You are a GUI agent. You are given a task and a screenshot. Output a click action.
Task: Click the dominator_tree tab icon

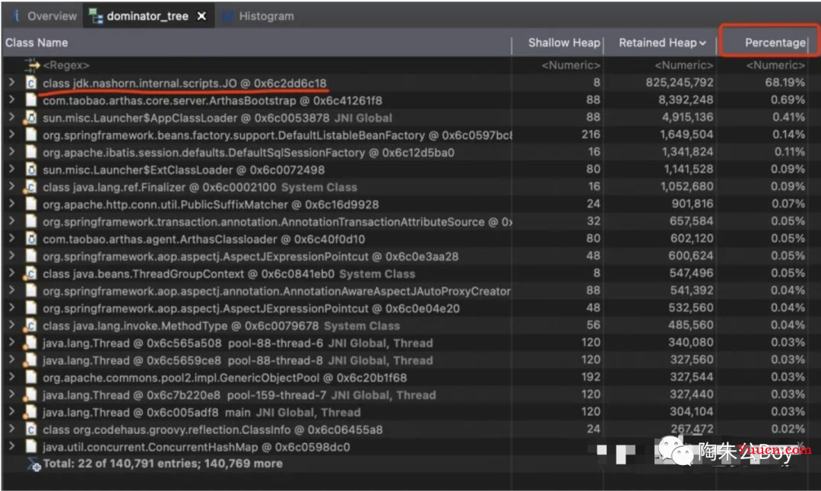(96, 17)
